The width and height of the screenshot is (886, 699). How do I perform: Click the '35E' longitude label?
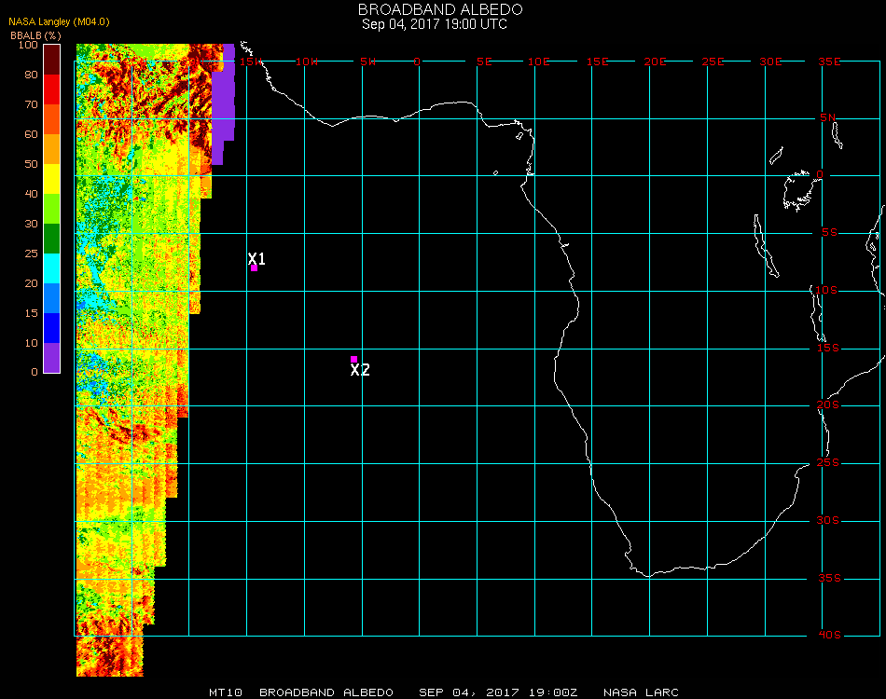tap(829, 62)
